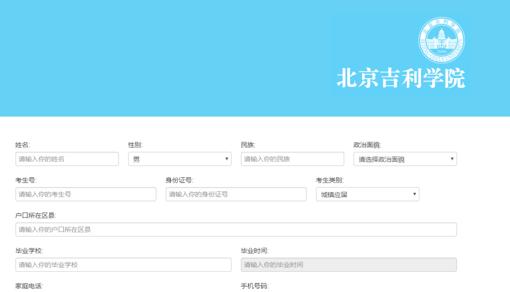
Task: Click the 民族 ethnicity input field
Action: click(x=292, y=159)
